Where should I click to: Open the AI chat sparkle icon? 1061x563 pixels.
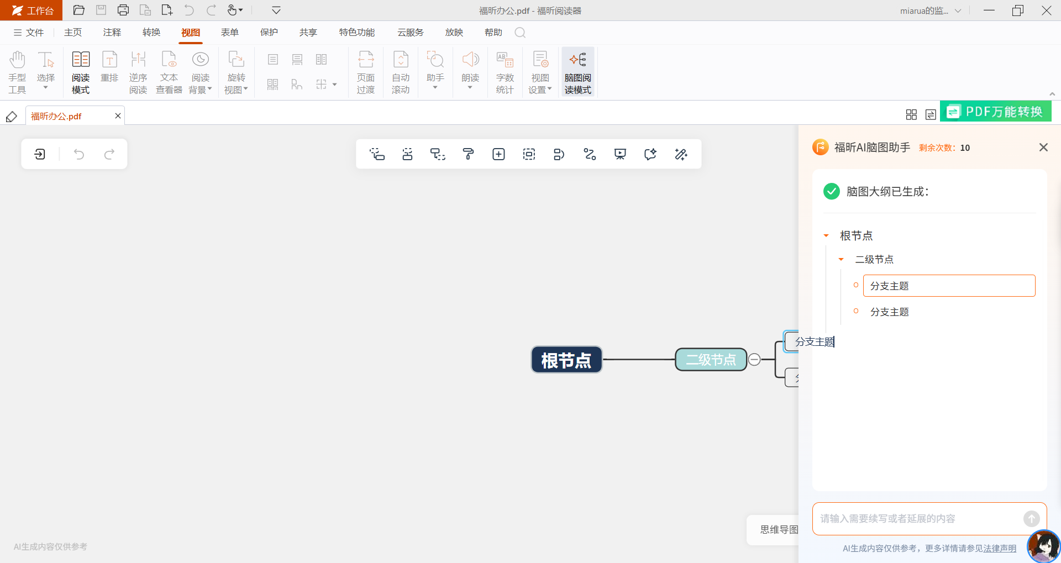pyautogui.click(x=650, y=154)
